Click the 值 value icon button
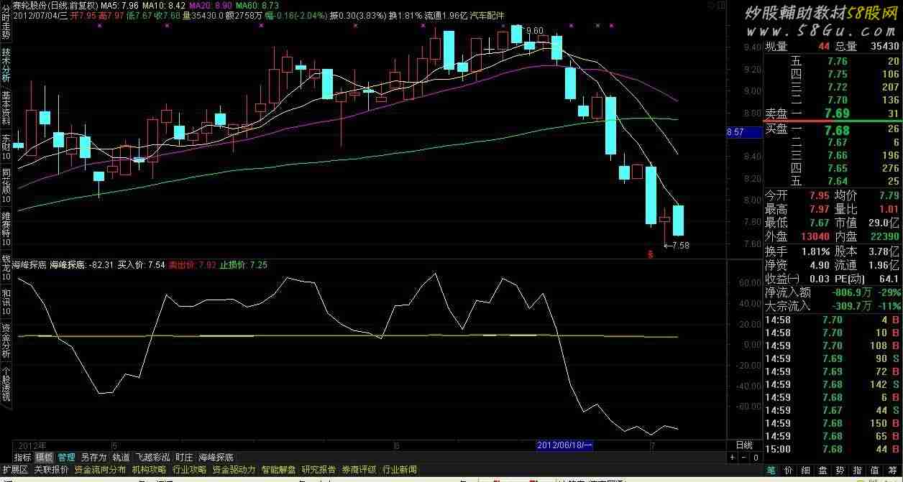 874,470
